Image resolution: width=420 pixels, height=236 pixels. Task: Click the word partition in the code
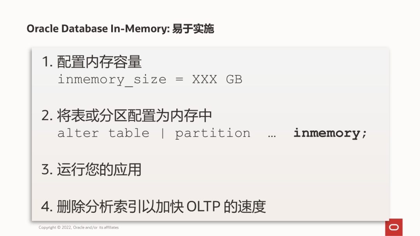pos(213,134)
